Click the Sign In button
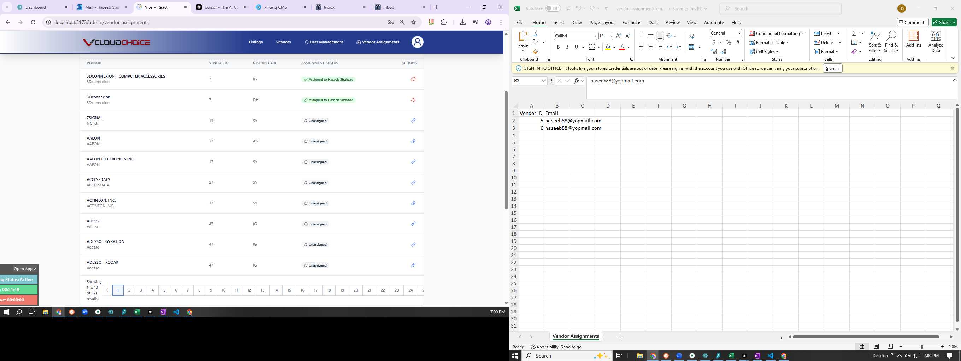 pyautogui.click(x=832, y=68)
